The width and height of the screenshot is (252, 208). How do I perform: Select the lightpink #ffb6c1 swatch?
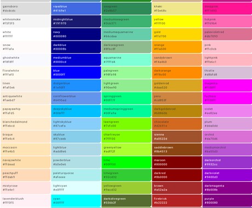pyautogui.click(x=227, y=60)
